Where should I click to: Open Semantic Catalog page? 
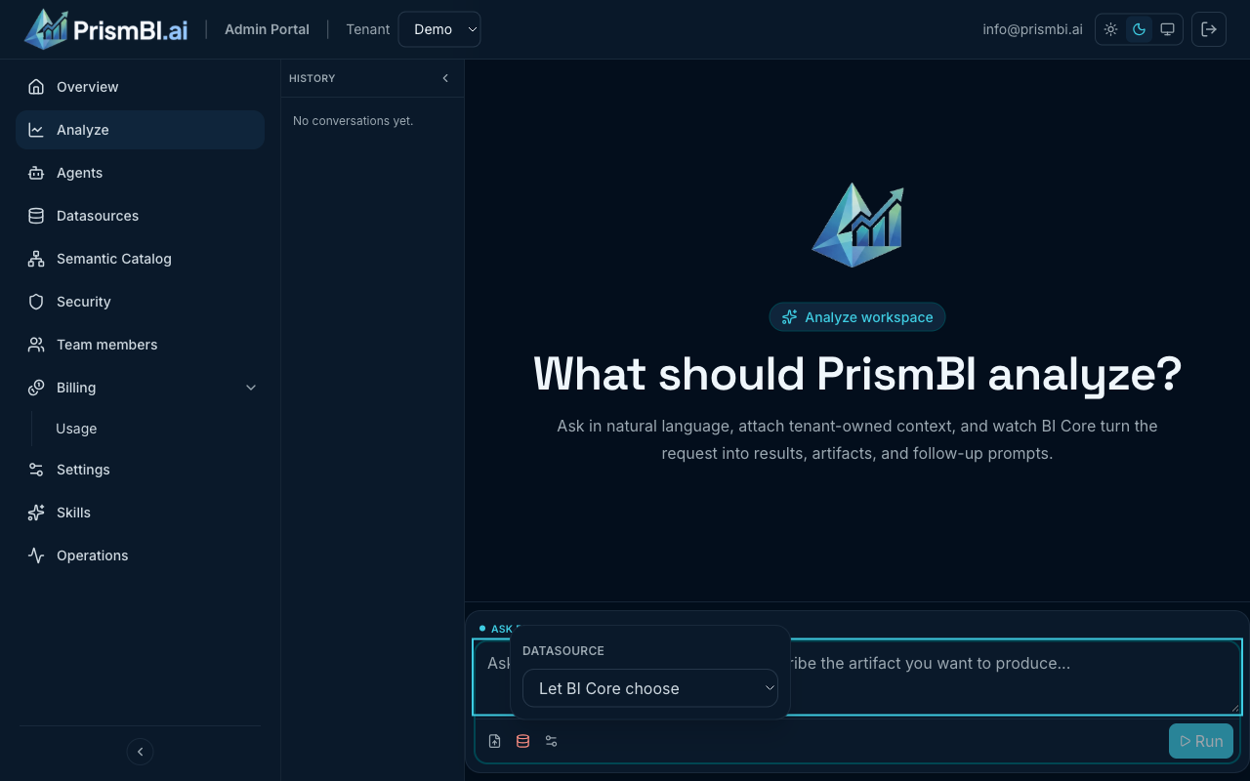(140, 259)
